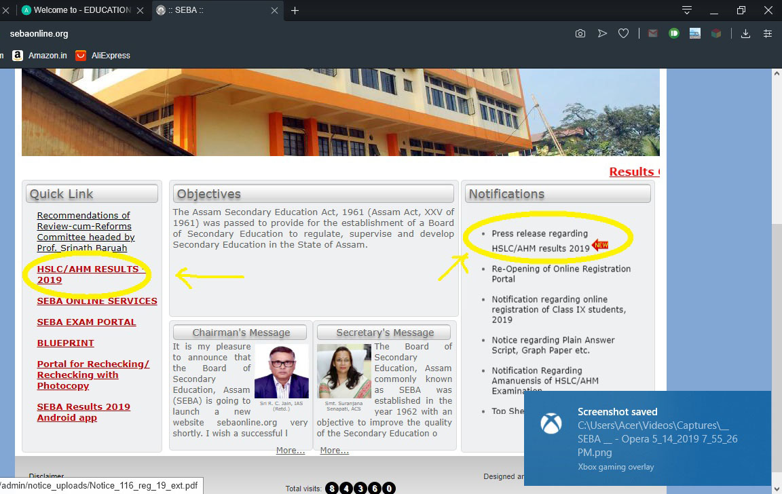Open the picture thumbnail extension icon
782x494 pixels.
(694, 33)
